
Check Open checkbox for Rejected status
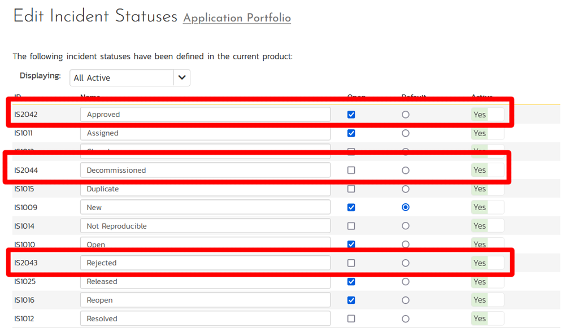click(x=351, y=263)
